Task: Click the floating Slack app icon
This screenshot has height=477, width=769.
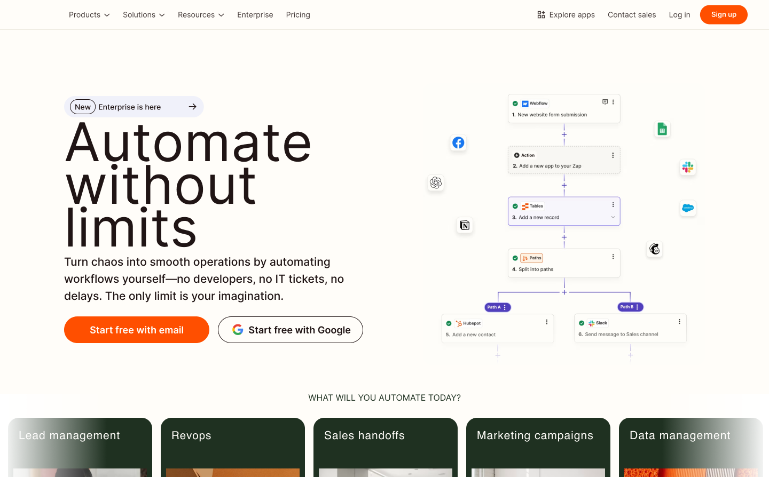Action: coord(688,167)
